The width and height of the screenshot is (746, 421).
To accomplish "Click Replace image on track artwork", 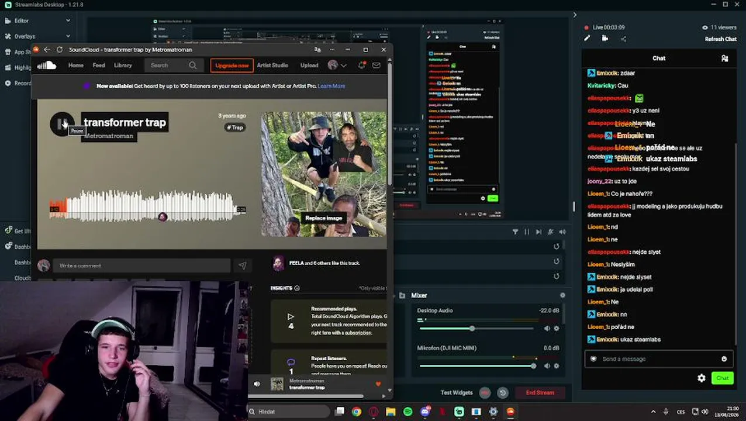I will pos(323,218).
